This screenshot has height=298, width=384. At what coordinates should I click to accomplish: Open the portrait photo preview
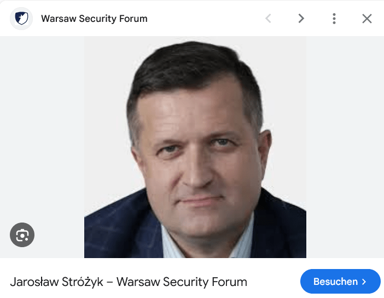[195, 147]
